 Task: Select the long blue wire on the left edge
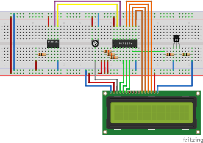tap(14, 42)
